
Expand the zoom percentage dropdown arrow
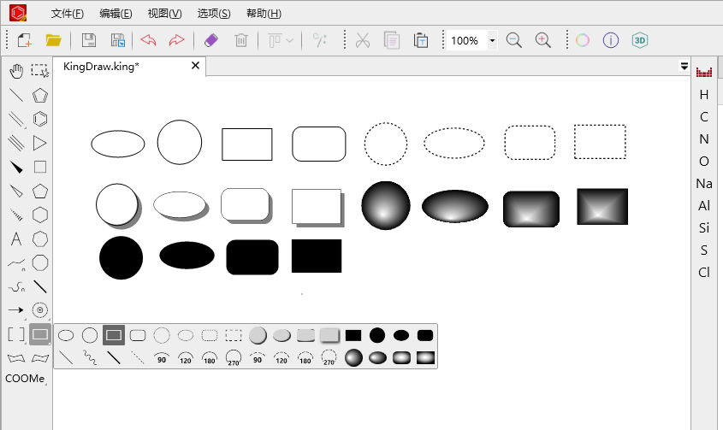point(493,40)
